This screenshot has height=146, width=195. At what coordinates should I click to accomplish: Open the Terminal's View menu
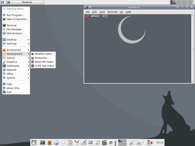tap(102, 12)
